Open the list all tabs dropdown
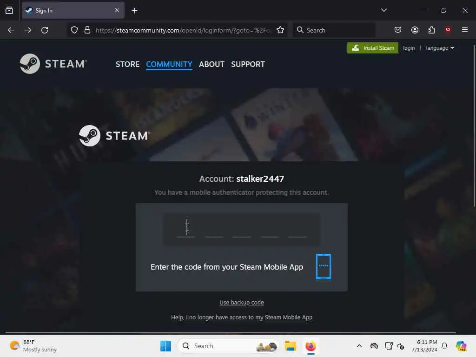The height and width of the screenshot is (357, 476). click(383, 10)
